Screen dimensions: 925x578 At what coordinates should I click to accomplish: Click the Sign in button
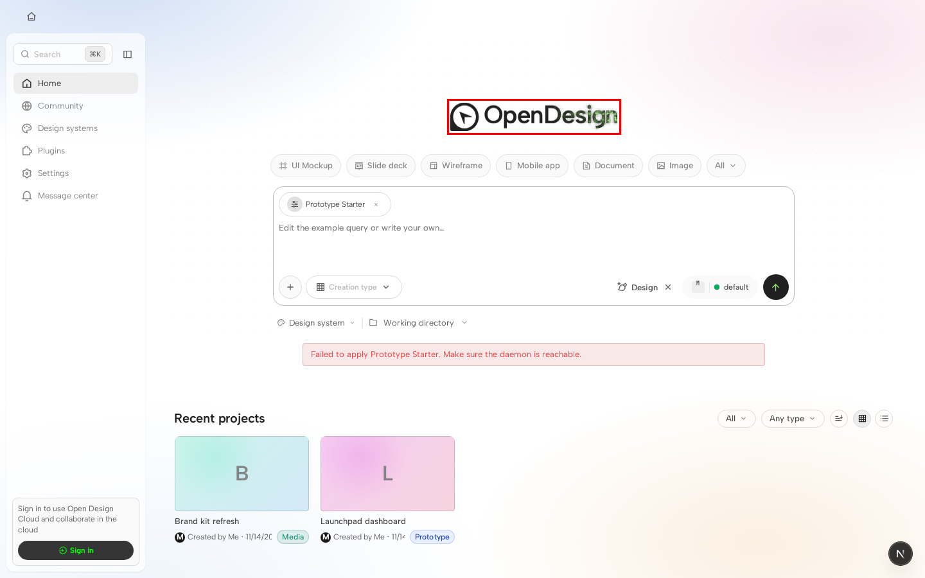point(76,550)
